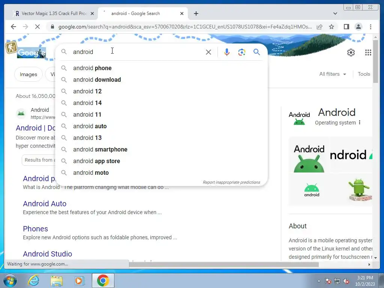This screenshot has width=384, height=288.
Task: Open Action Center flag in system tray
Action: pyautogui.click(x=328, y=281)
